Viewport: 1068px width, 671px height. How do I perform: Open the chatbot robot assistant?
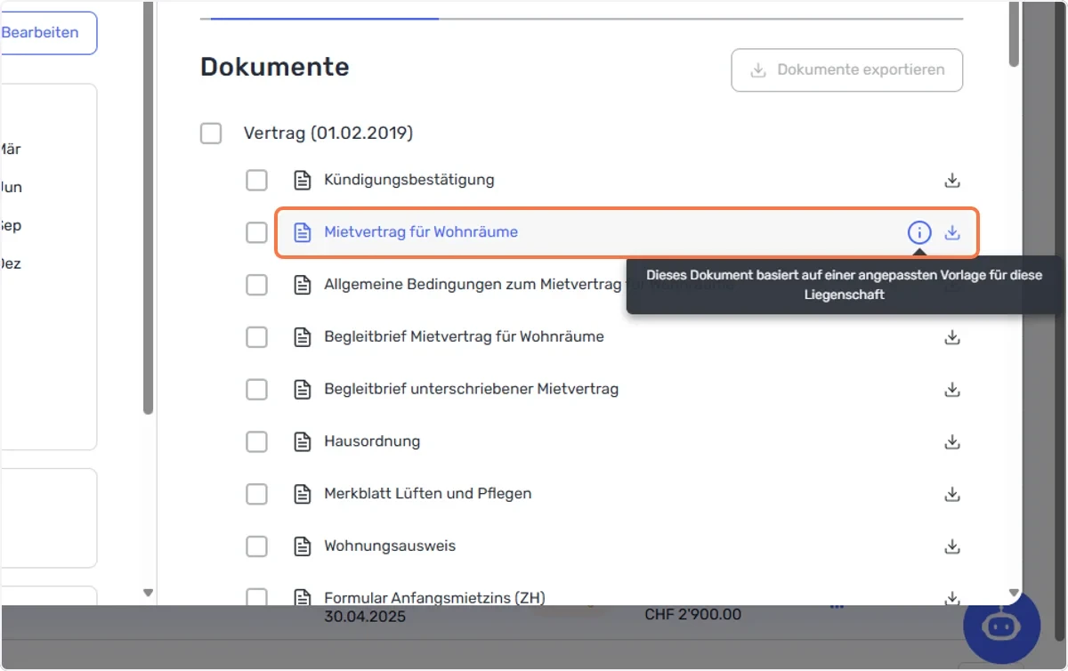(x=1001, y=626)
